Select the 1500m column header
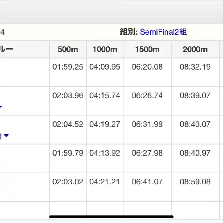This screenshot has width=223, height=223. tap(147, 50)
